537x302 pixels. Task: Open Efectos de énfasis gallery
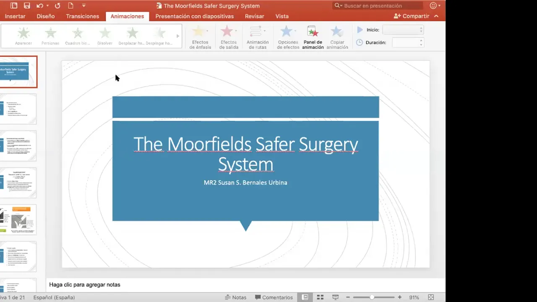[x=200, y=37]
